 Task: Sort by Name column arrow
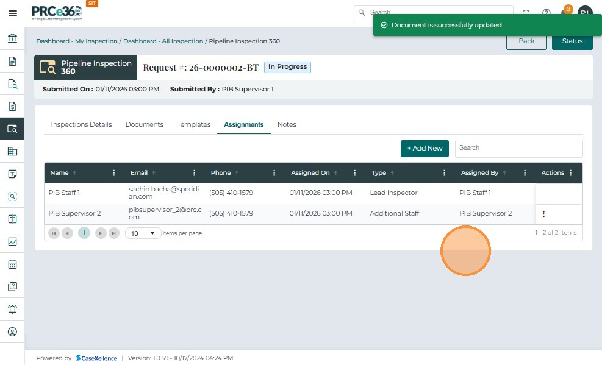coord(74,173)
